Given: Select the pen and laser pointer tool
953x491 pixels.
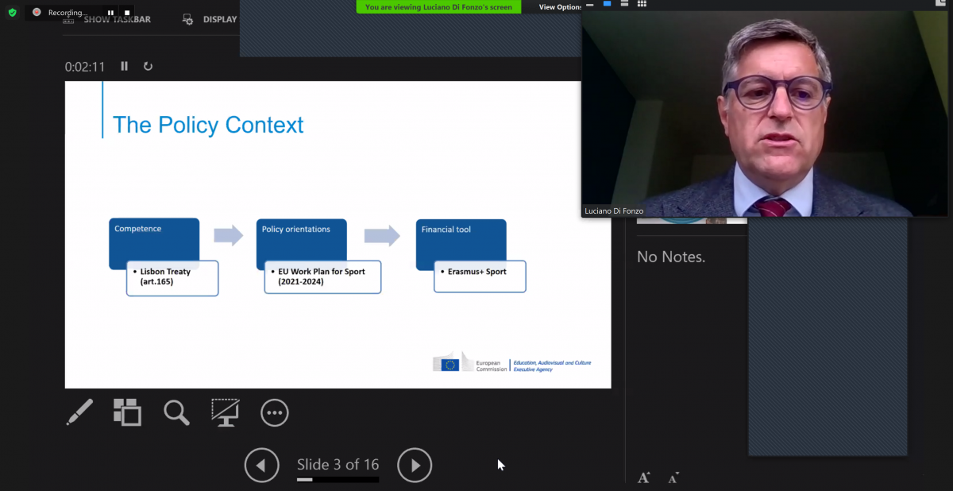Looking at the screenshot, I should click(79, 412).
